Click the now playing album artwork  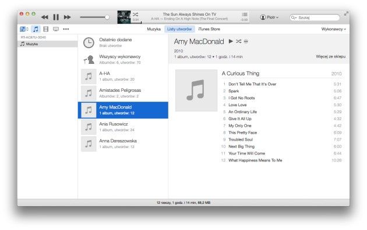124,17
